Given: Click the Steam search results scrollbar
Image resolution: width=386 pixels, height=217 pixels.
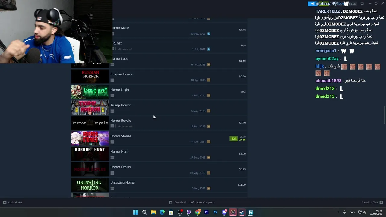Looking at the screenshot, I should [x=384, y=115].
